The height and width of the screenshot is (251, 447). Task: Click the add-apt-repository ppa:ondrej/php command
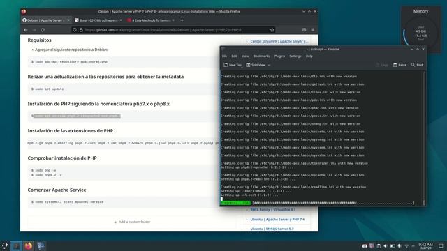(x=70, y=62)
